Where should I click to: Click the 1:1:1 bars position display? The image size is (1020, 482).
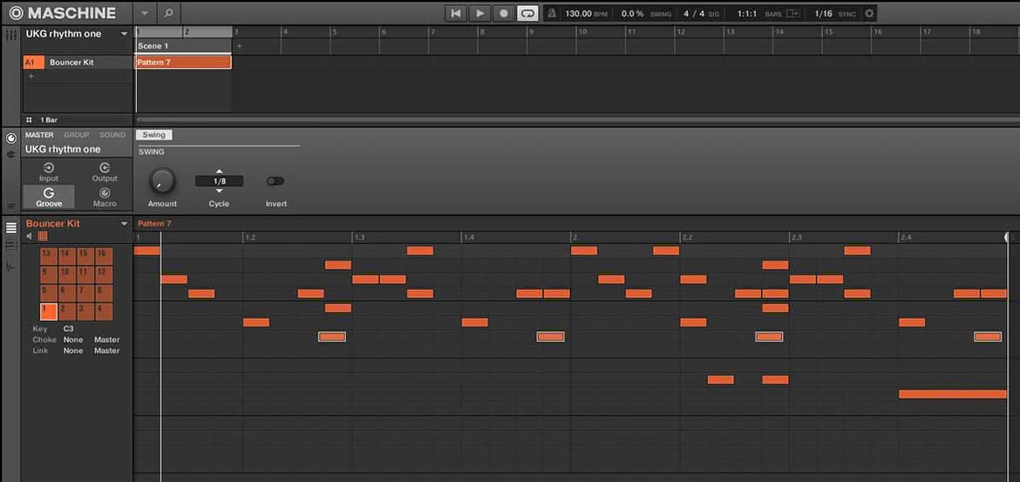[x=747, y=13]
